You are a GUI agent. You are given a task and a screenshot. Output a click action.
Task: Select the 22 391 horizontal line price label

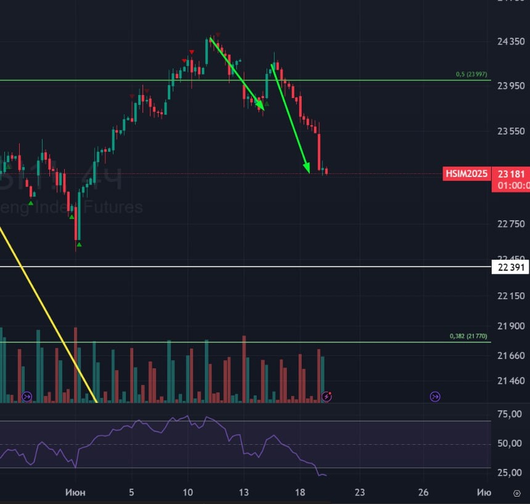coord(511,267)
